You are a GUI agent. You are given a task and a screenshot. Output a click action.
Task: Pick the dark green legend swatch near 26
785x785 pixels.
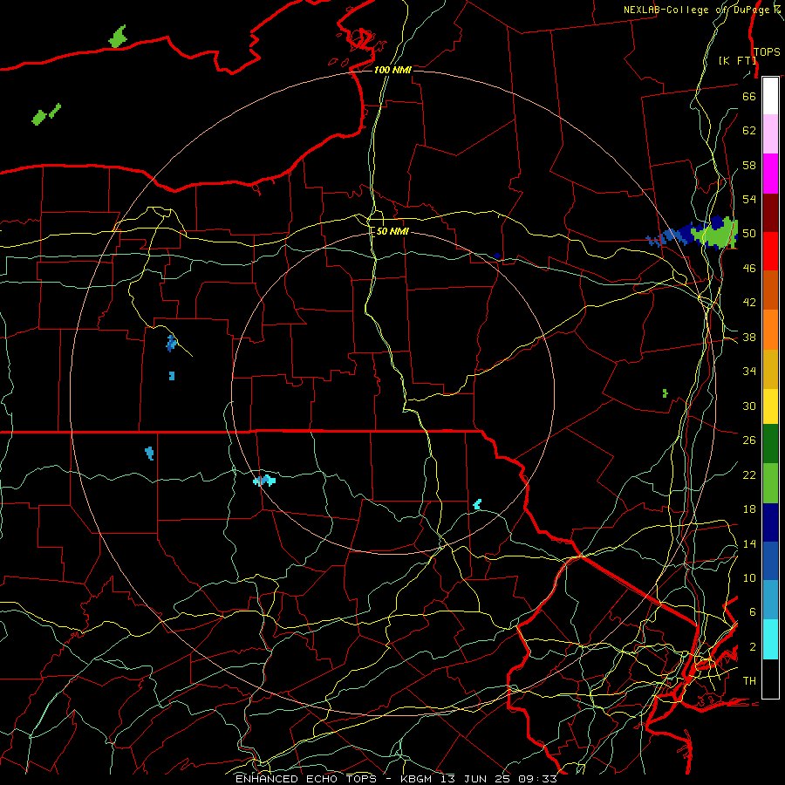[770, 444]
